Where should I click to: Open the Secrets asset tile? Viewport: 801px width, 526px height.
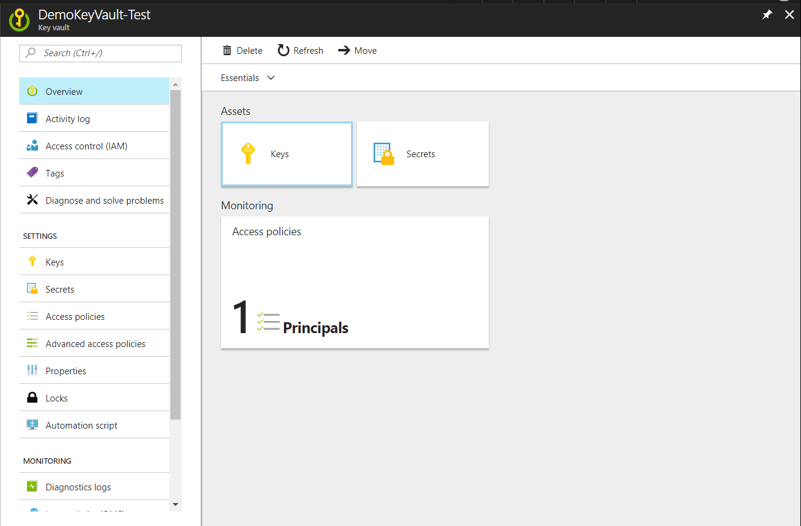(x=423, y=154)
